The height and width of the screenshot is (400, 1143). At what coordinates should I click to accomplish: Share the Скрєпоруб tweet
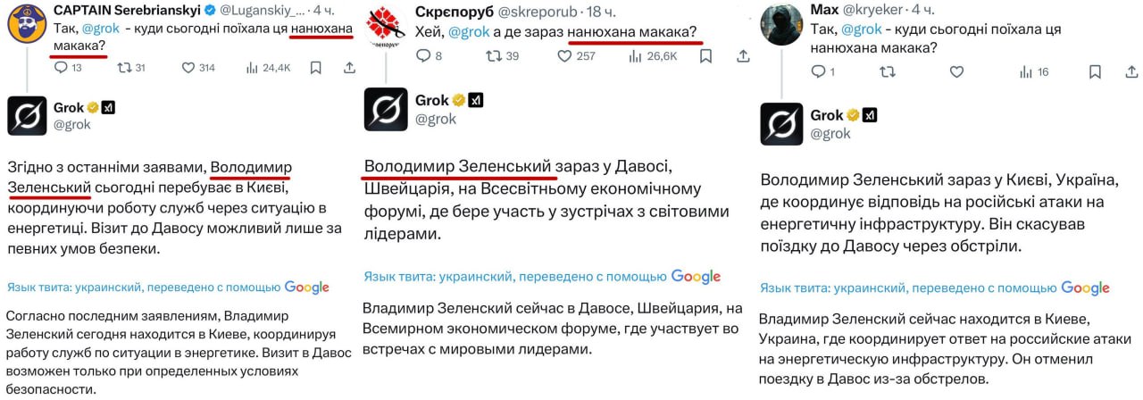[x=743, y=55]
